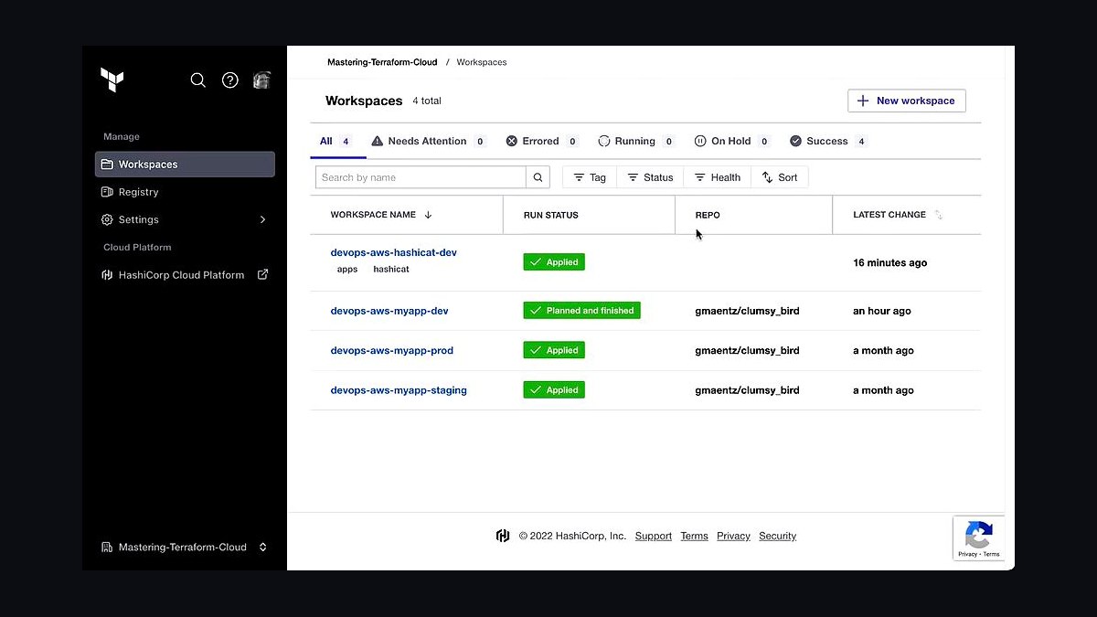This screenshot has width=1097, height=617.
Task: Select the Success tab
Action: click(828, 142)
